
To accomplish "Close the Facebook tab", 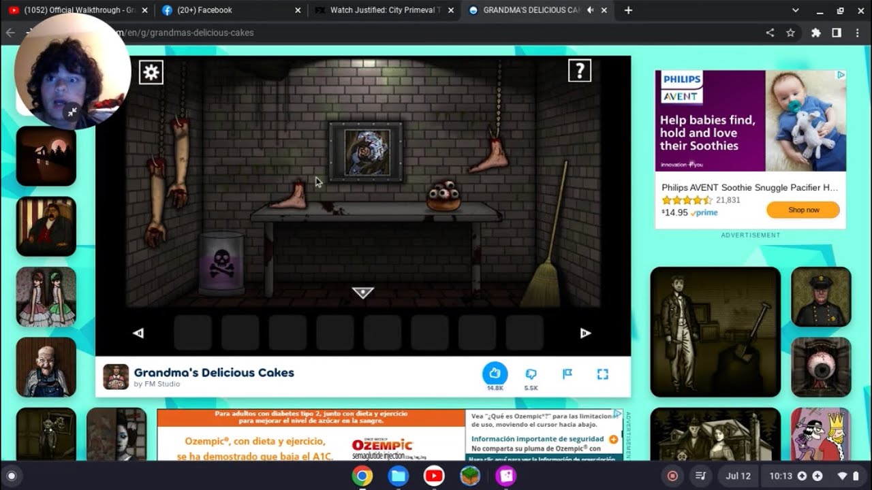I will [298, 10].
